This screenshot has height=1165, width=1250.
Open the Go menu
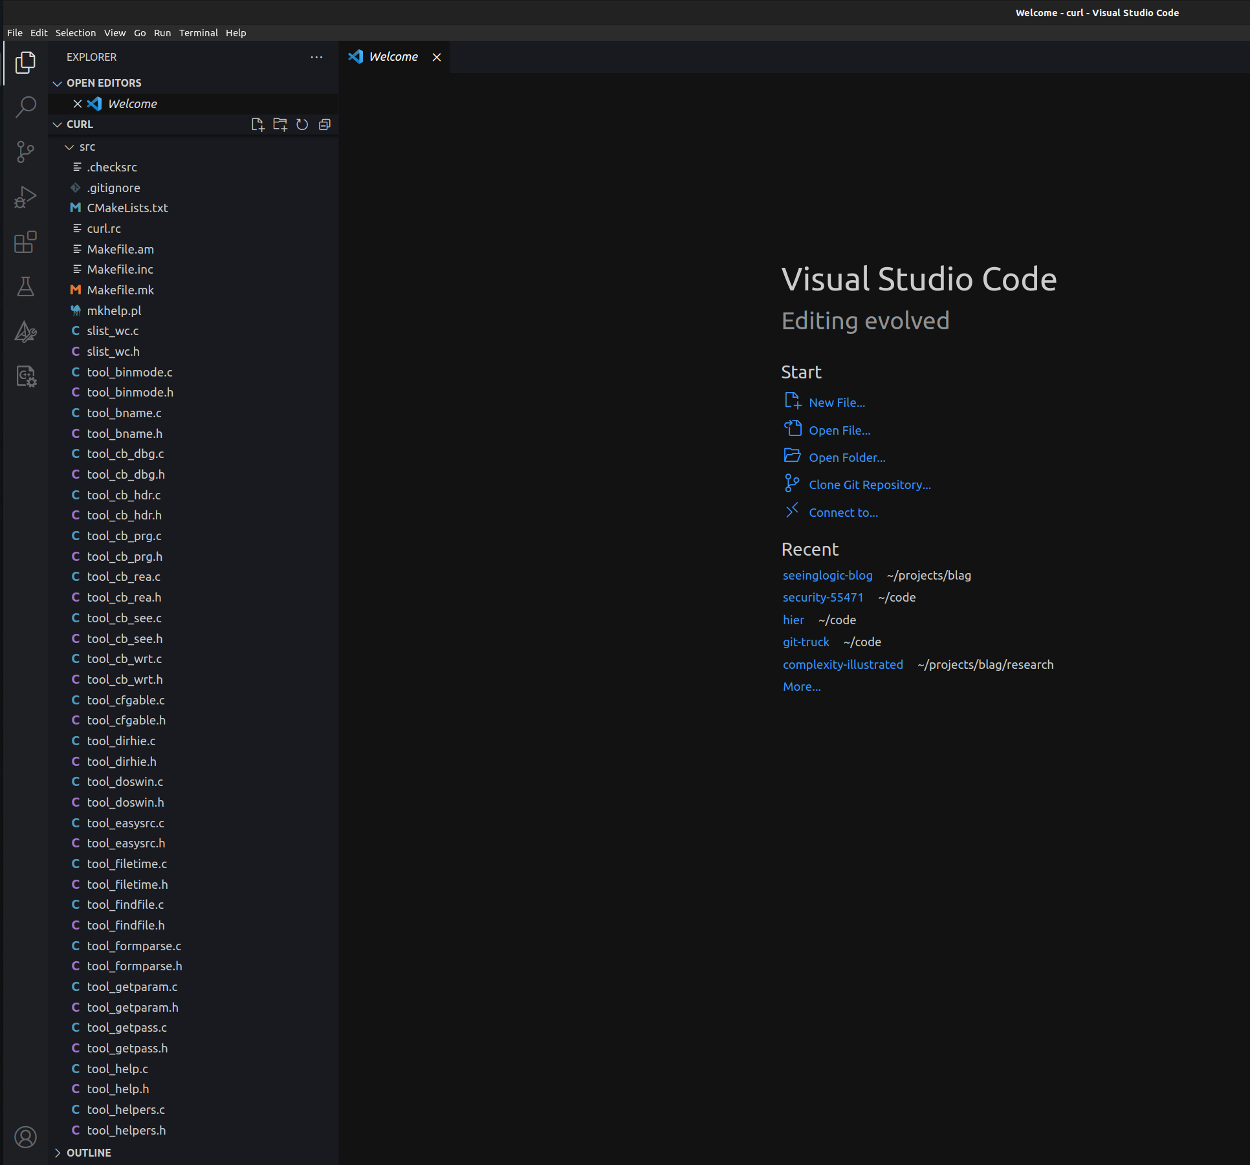[140, 32]
